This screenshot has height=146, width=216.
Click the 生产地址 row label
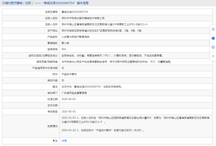click(x=52, y=31)
